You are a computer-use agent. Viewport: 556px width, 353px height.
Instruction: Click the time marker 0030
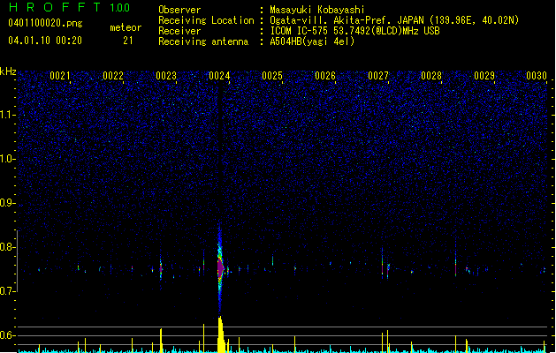pyautogui.click(x=537, y=76)
